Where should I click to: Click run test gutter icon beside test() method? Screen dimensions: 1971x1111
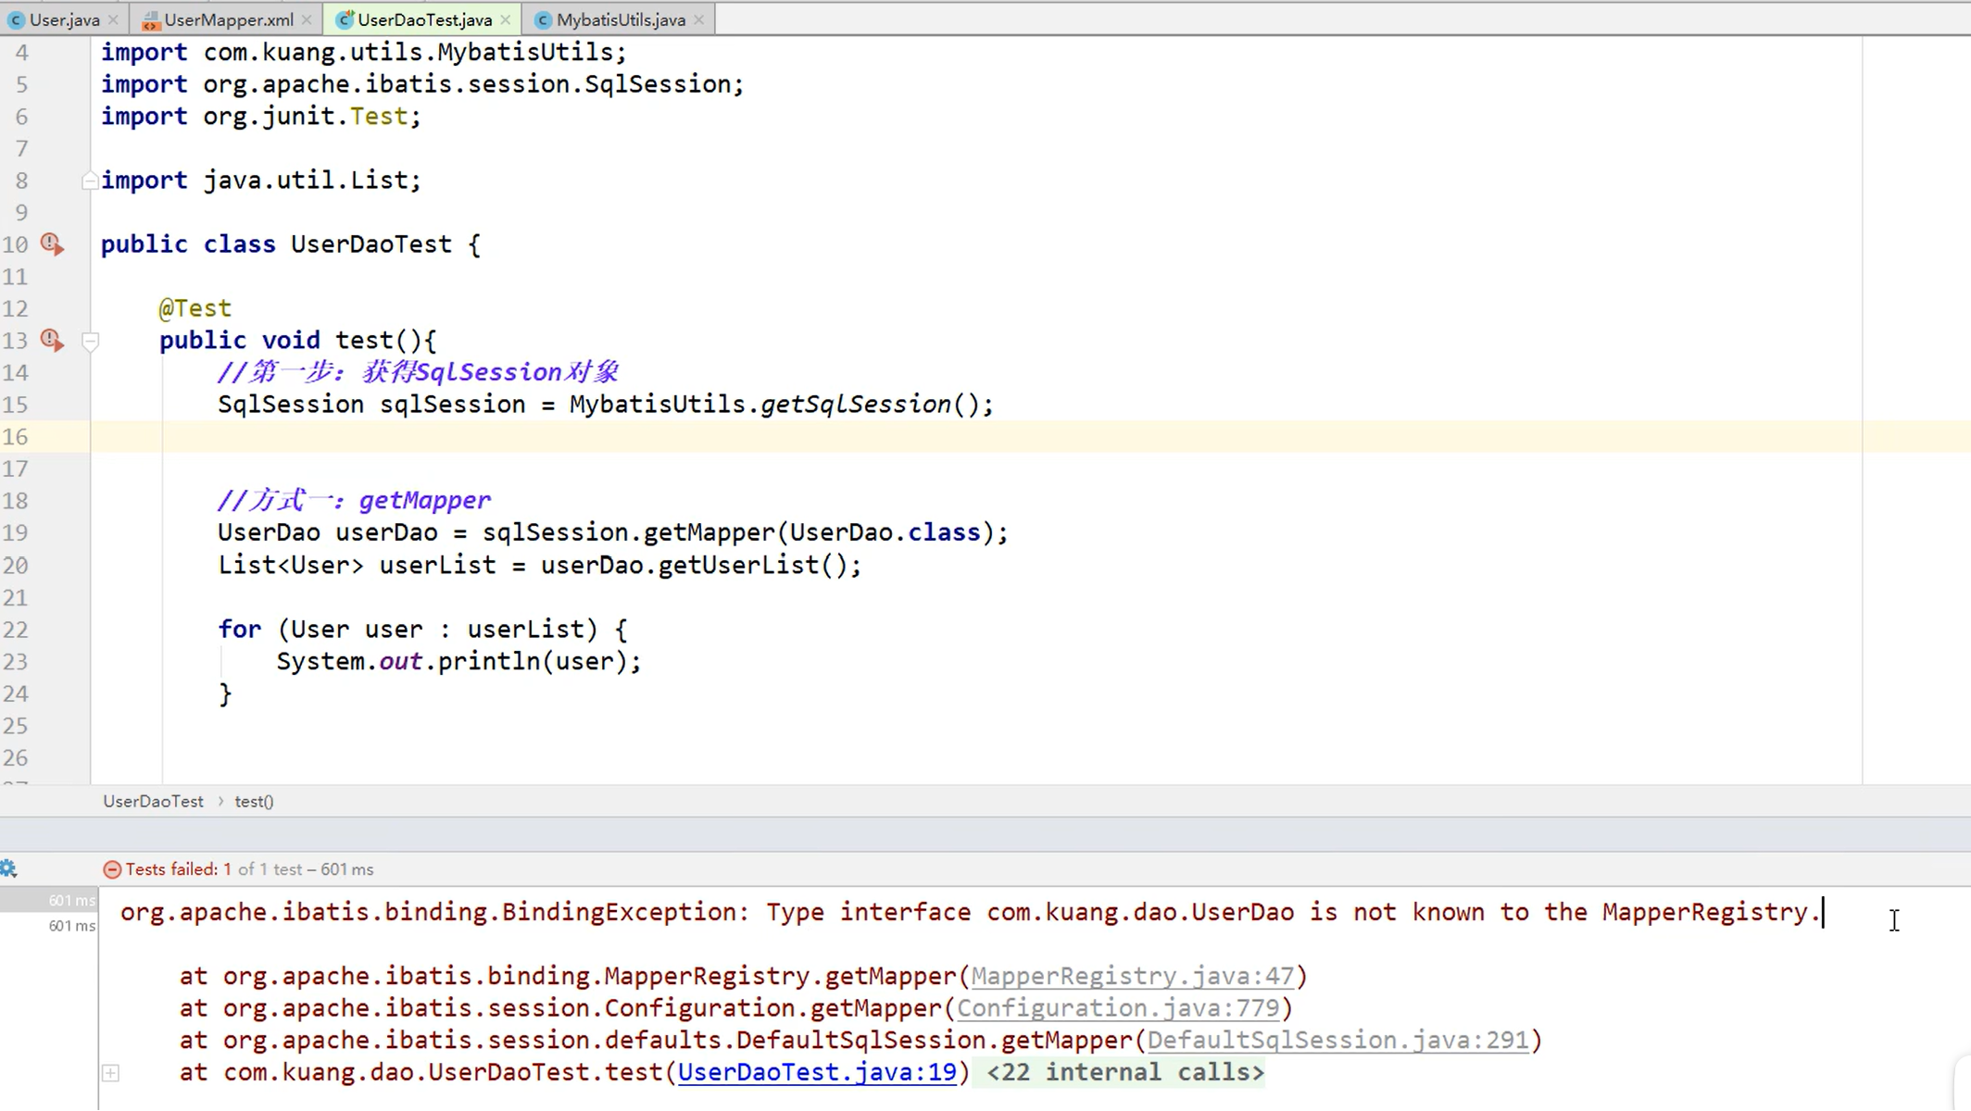52,341
